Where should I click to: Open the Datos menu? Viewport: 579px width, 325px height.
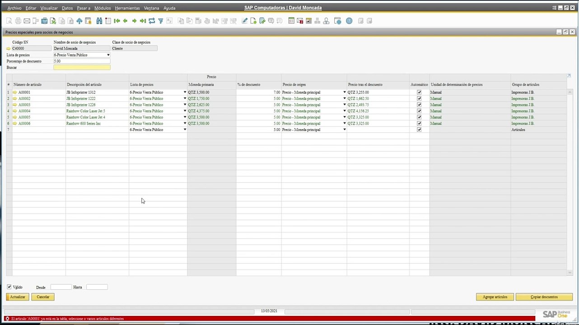point(67,8)
